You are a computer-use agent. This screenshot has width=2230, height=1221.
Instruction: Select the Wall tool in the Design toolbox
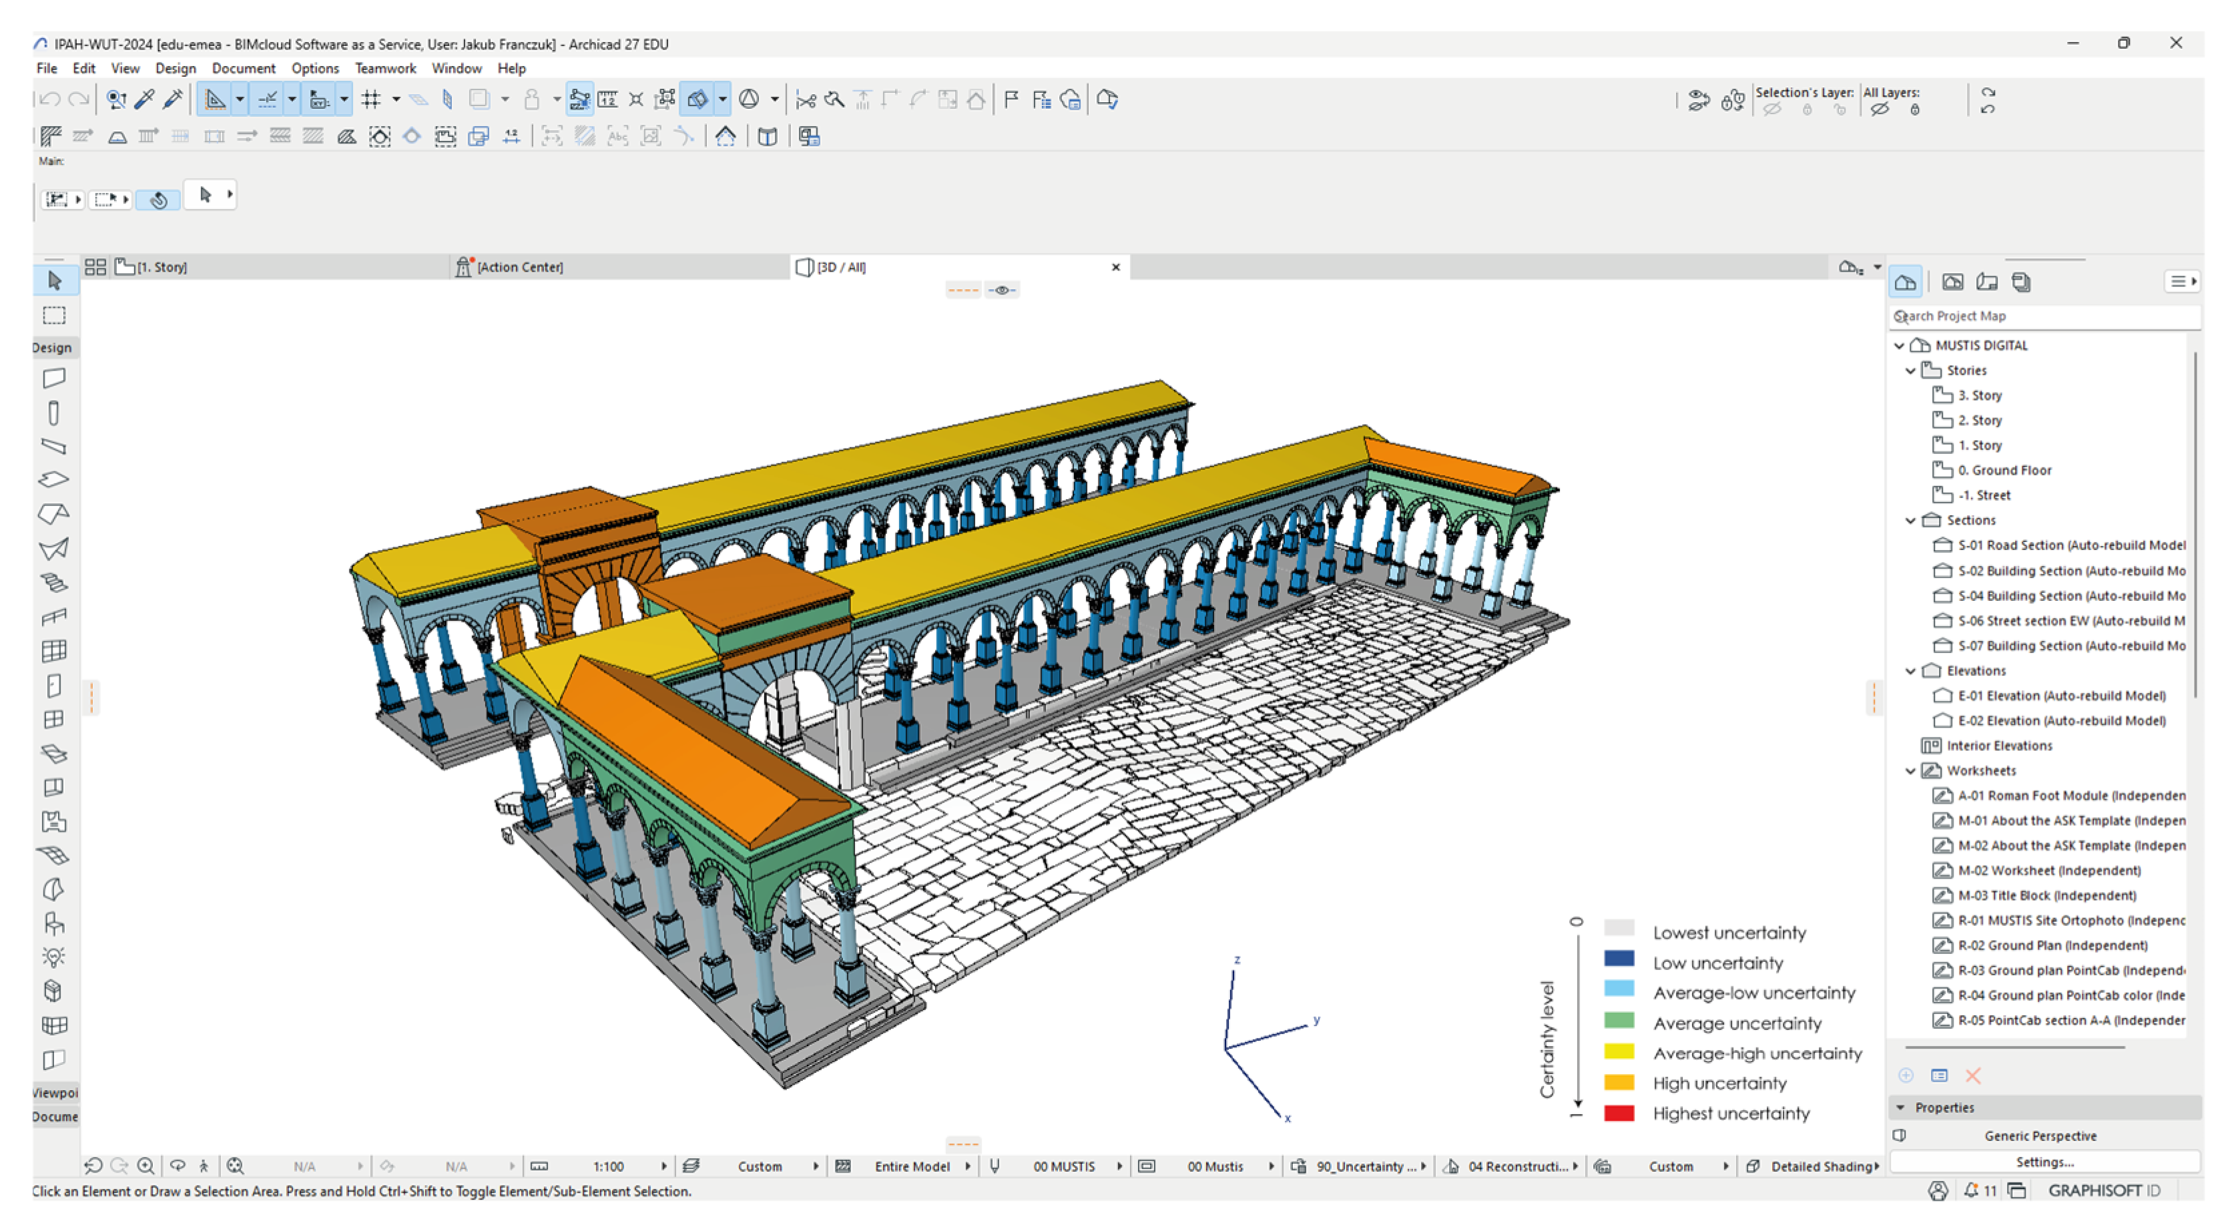(53, 379)
